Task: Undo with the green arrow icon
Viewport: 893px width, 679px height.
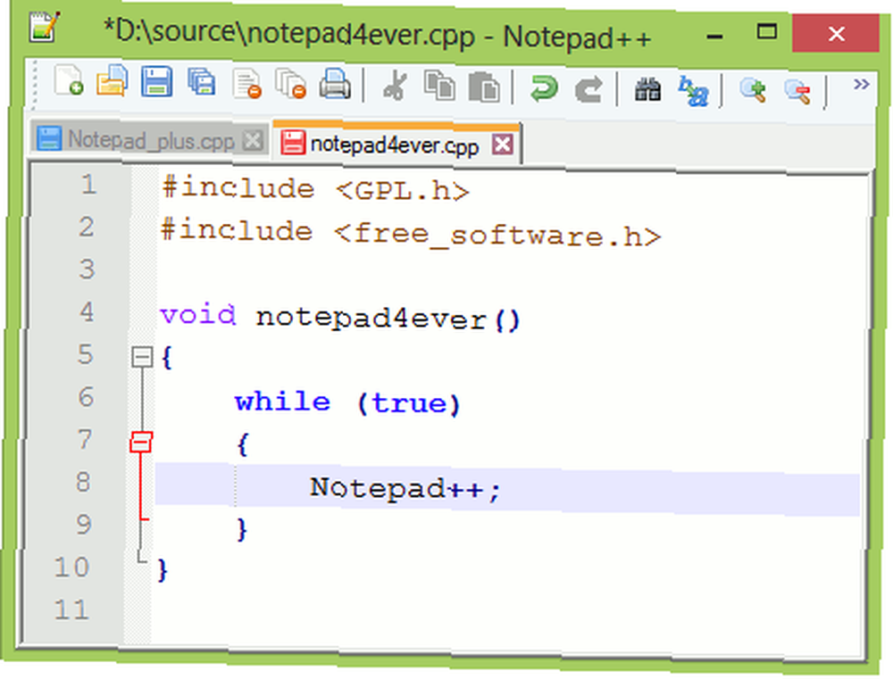Action: pyautogui.click(x=543, y=89)
